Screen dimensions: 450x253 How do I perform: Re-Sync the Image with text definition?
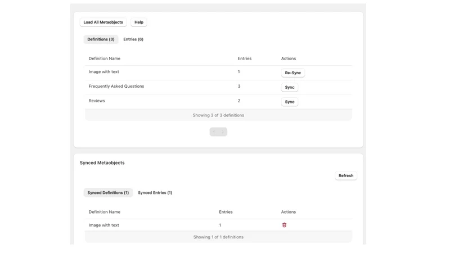pyautogui.click(x=292, y=73)
